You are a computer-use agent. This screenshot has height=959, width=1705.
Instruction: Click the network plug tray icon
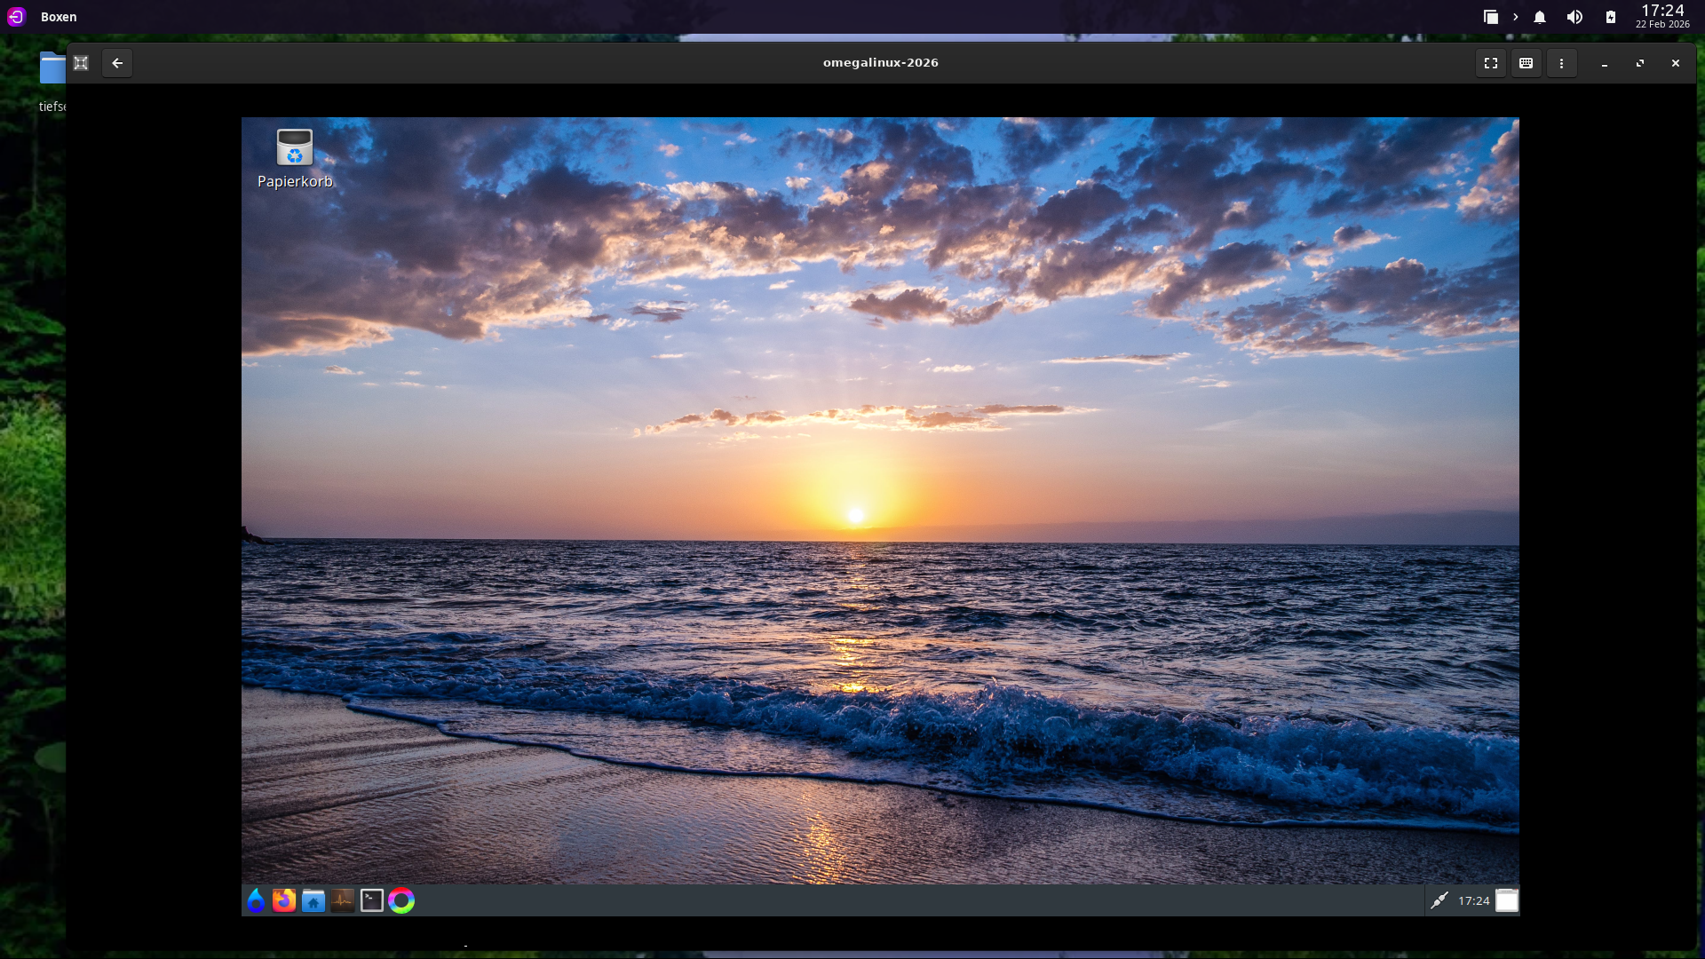(x=1439, y=900)
